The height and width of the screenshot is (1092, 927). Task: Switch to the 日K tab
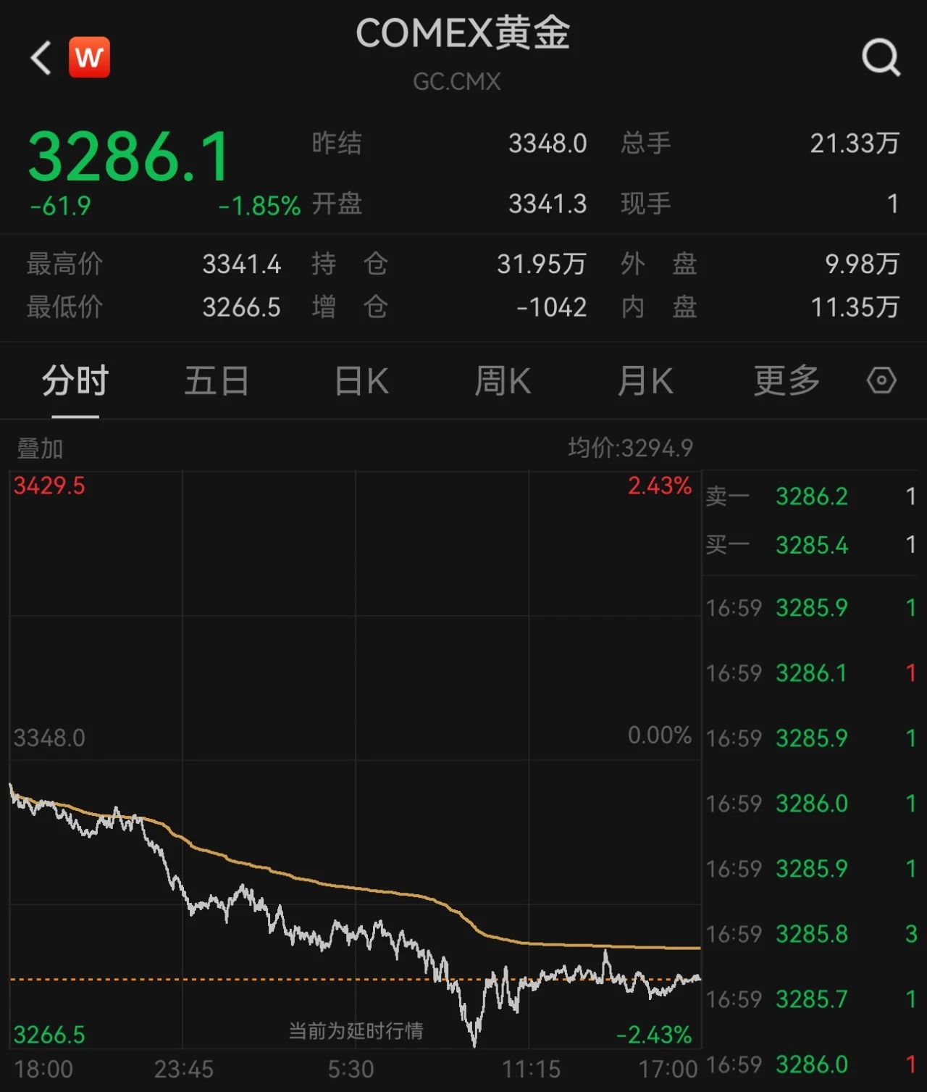361,381
